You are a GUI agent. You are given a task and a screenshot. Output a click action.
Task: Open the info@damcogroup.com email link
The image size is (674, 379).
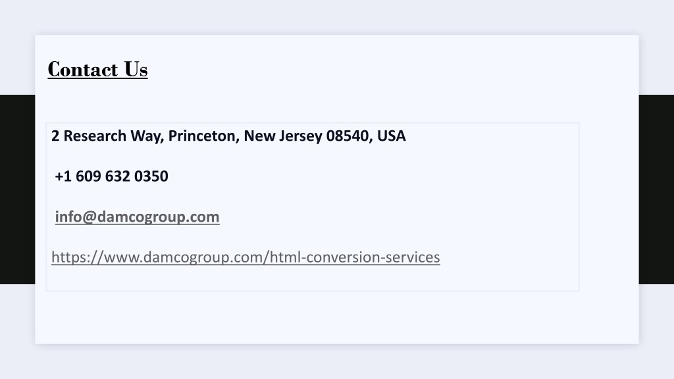(137, 216)
